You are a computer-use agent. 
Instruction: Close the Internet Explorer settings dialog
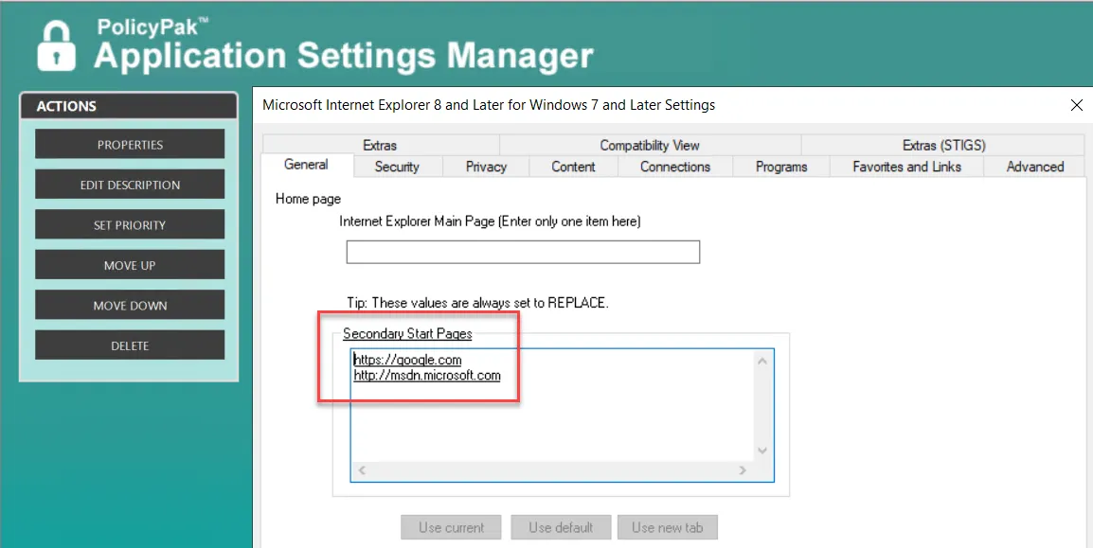point(1076,106)
